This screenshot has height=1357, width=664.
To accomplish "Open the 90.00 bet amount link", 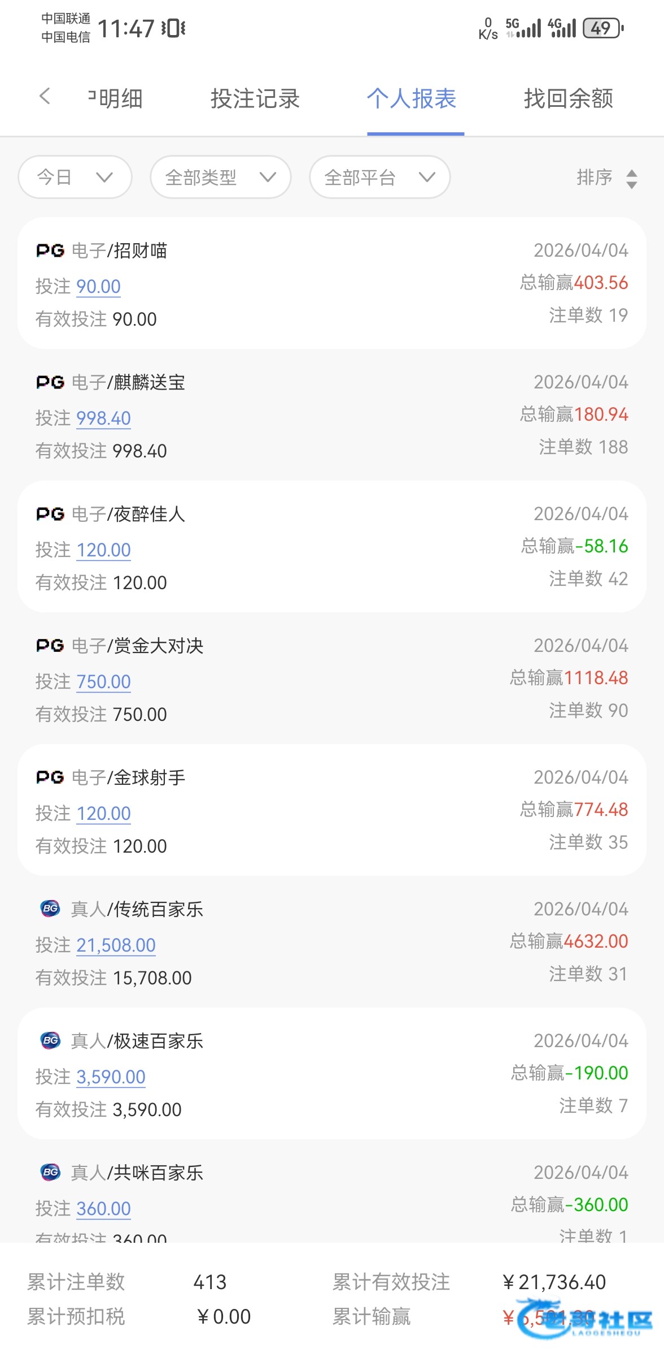I will (98, 287).
